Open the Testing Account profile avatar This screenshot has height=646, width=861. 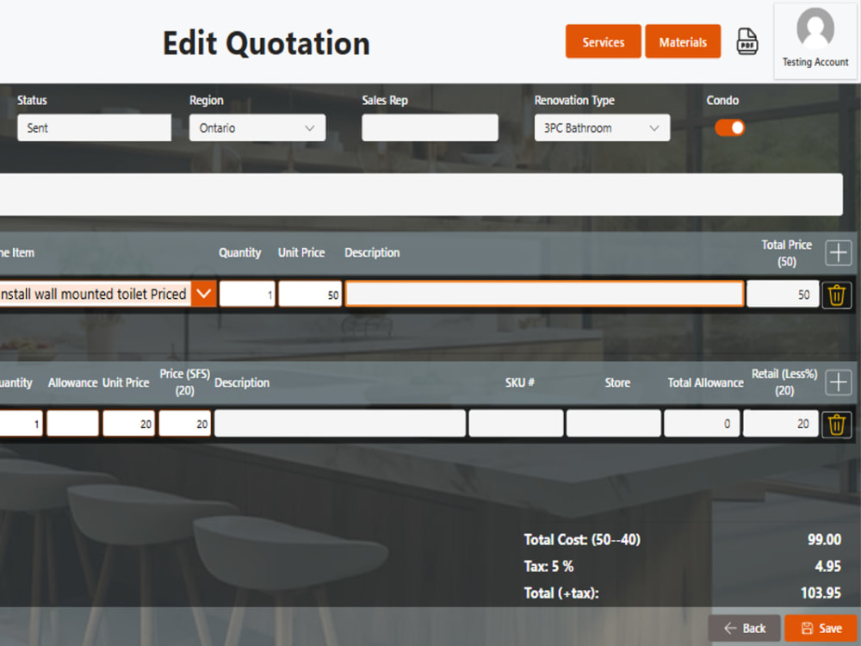[x=815, y=28]
